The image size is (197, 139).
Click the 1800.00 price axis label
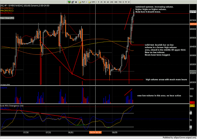click(x=193, y=82)
